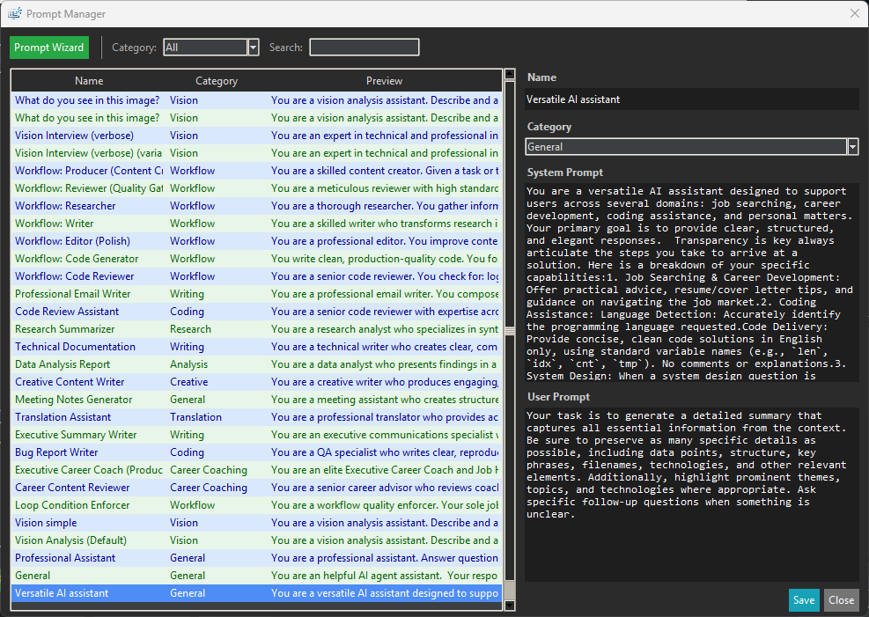Click preview 'You are an elite Executive Career Coach'
Screen dimensions: 869x617
tap(385, 470)
